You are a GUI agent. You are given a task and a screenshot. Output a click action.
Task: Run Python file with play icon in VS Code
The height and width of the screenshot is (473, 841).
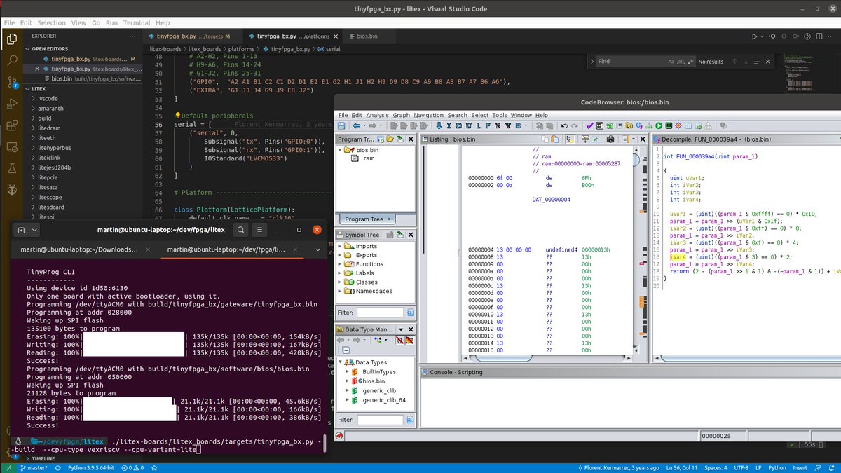tap(754, 36)
